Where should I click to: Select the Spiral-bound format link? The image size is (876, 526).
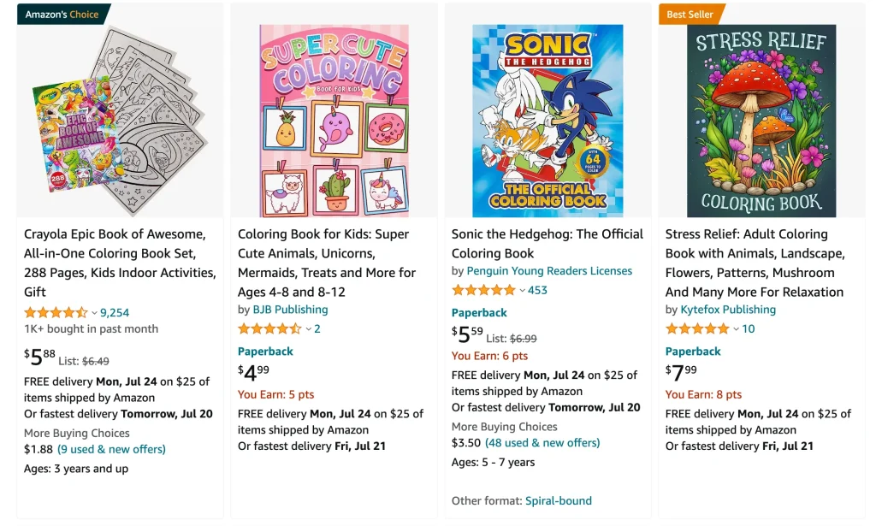[x=558, y=500]
